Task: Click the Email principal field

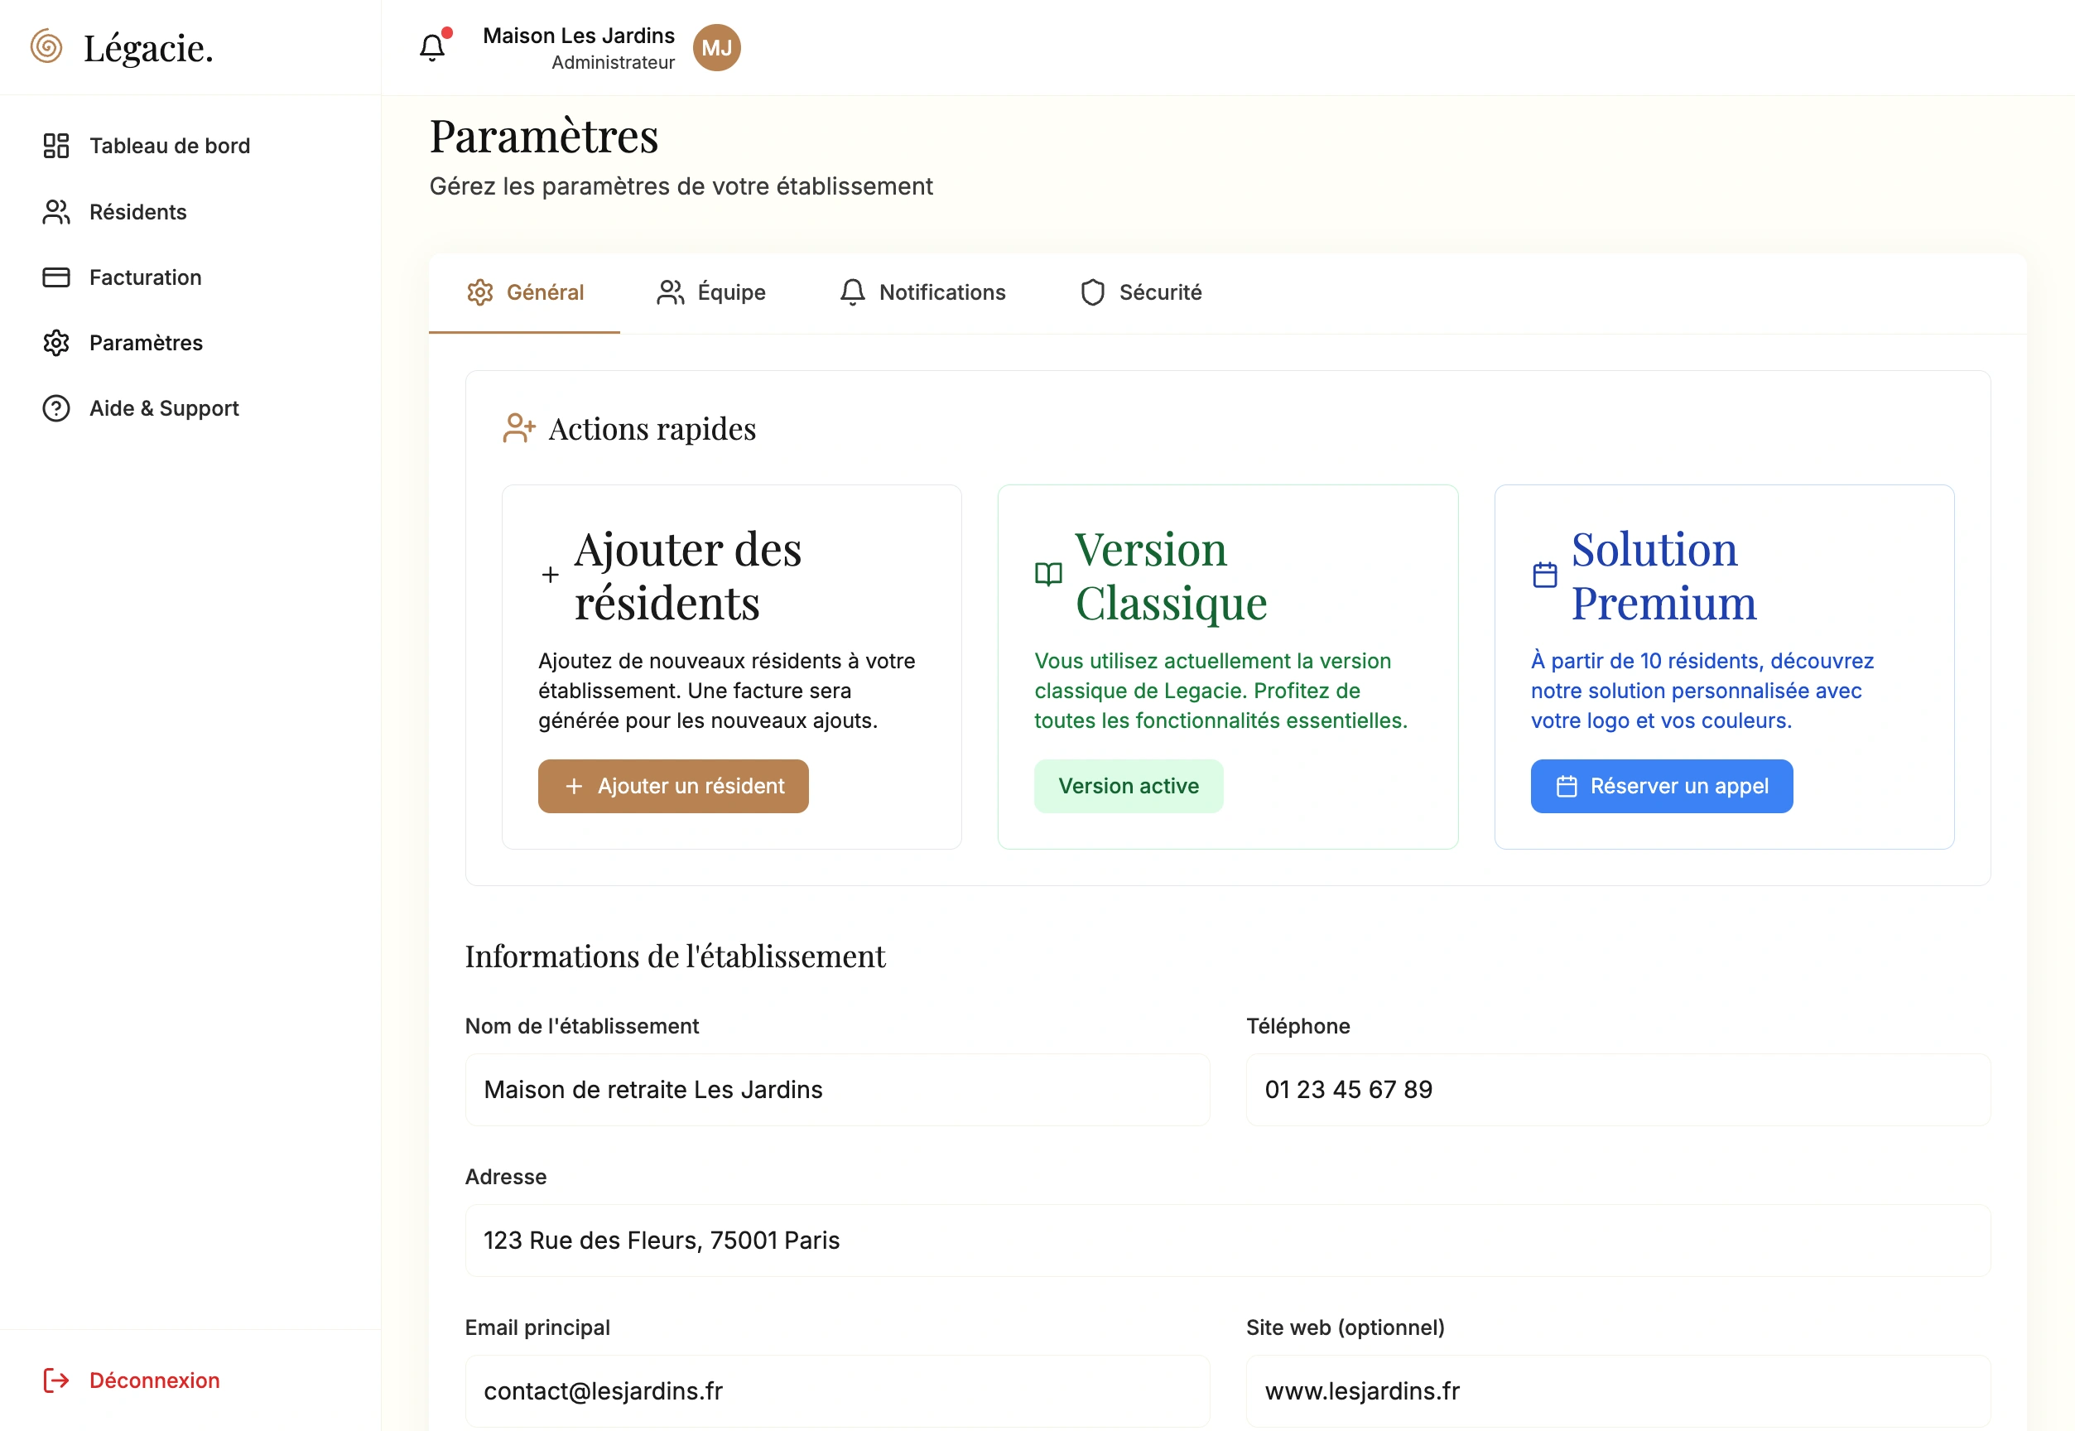Action: [837, 1390]
